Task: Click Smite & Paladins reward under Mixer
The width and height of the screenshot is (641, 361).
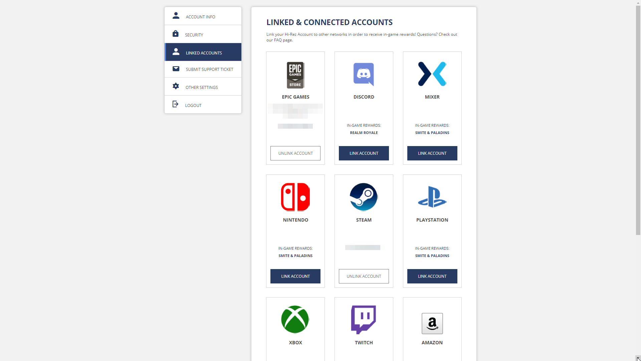Action: [432, 133]
